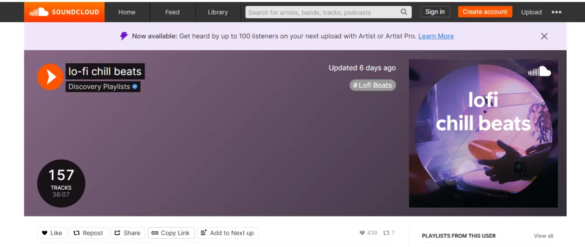Open the Discovery Playlists profile
This screenshot has height=247, width=585.
[x=99, y=87]
